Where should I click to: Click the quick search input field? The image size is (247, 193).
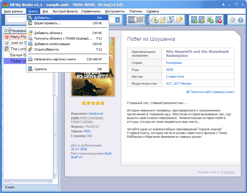[x=17, y=20]
